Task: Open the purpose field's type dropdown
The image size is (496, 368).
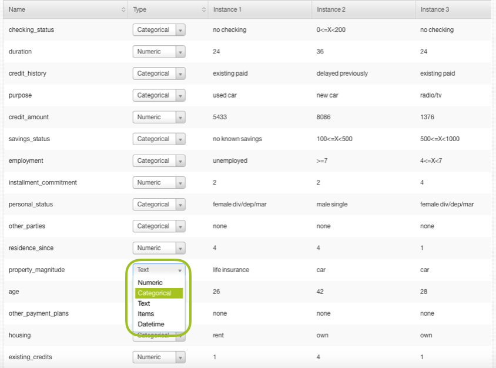Action: point(180,95)
